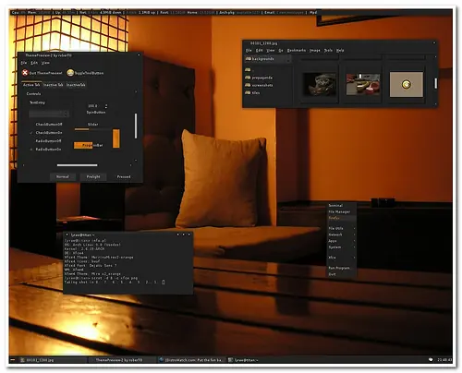Screen dimensions: 462x373
Task: Open the combo box under TextEntry
Action: (x=49, y=114)
